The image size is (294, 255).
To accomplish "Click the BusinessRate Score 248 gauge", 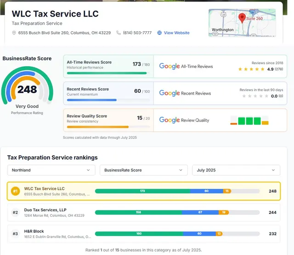I will [x=27, y=85].
